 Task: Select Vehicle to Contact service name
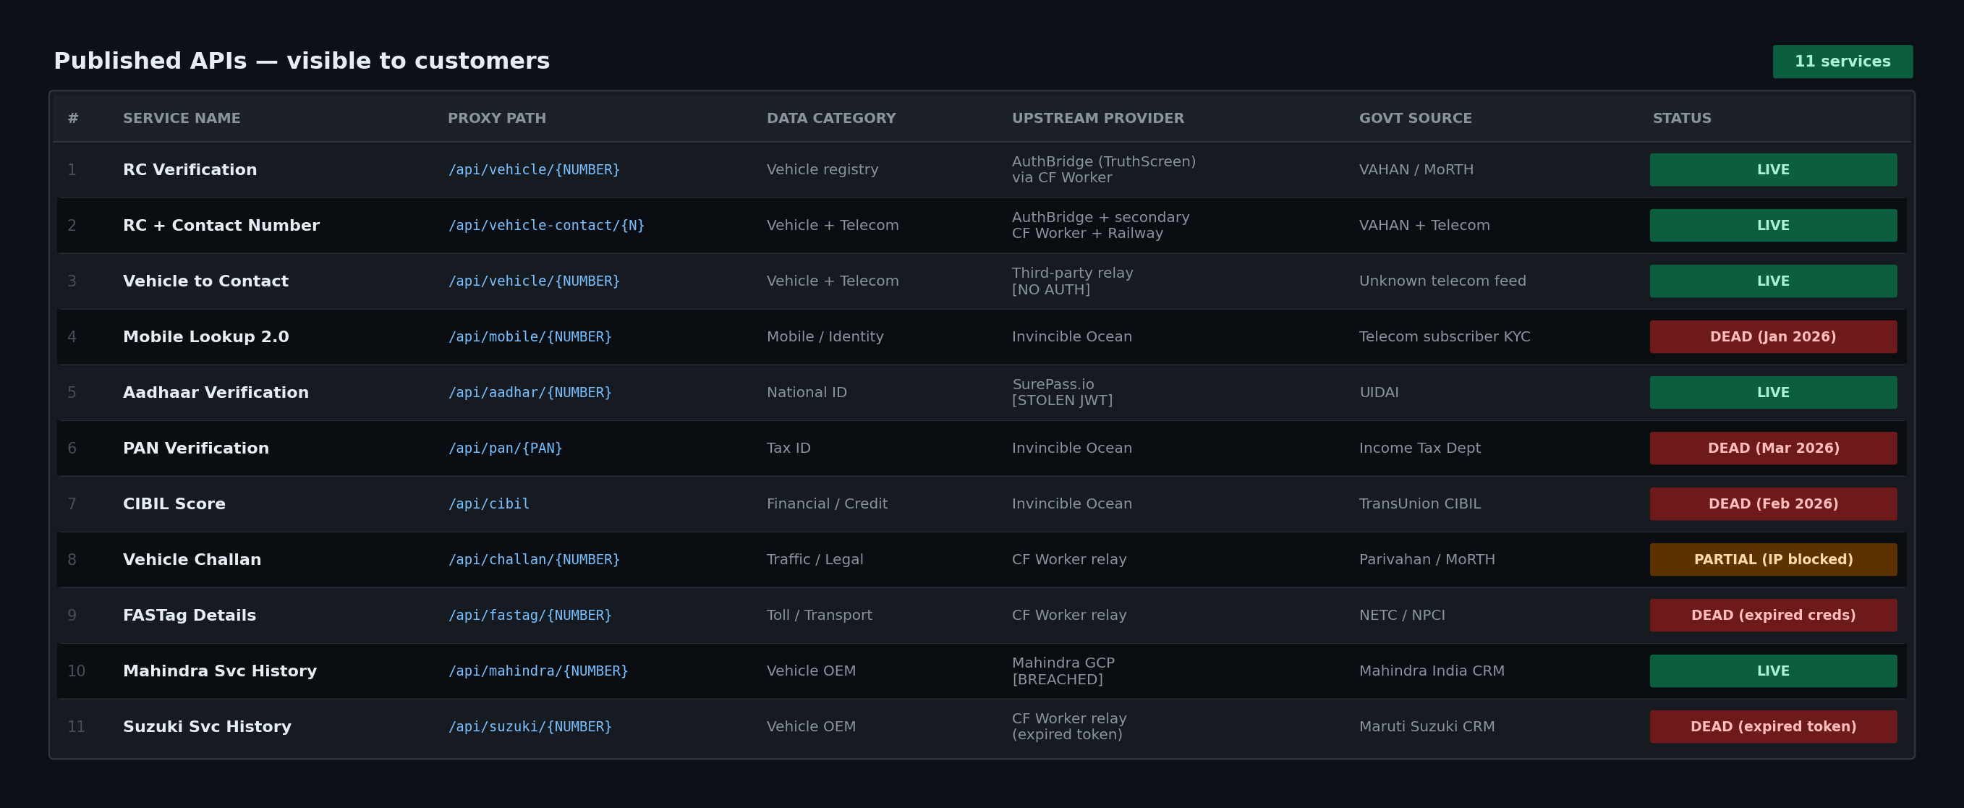206,281
